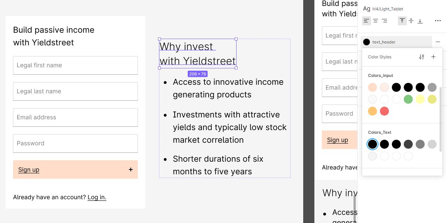Set vertical text alignment to middle
Screen dimensions: 447x223
click(x=411, y=21)
